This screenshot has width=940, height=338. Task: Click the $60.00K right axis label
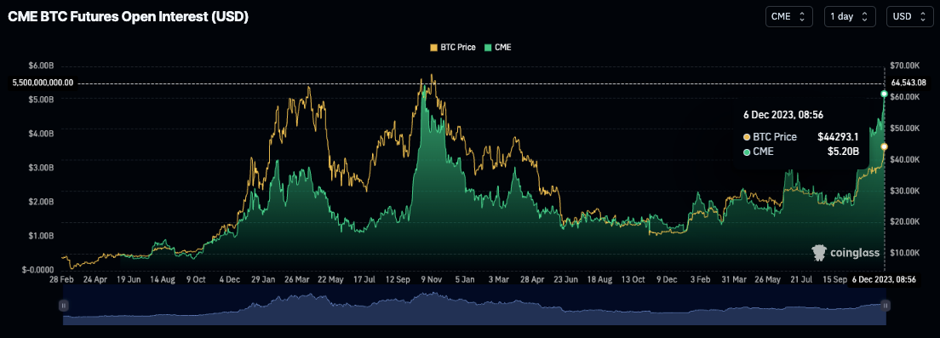[x=904, y=96]
